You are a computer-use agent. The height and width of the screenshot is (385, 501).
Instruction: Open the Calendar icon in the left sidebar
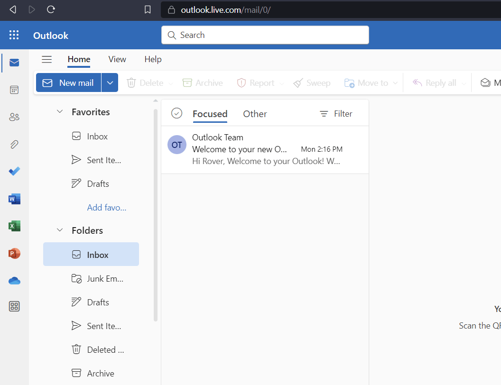14,90
